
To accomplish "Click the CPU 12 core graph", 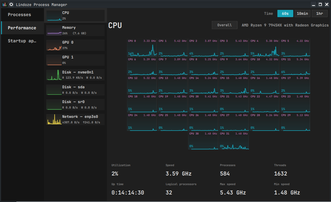I will [142, 85].
